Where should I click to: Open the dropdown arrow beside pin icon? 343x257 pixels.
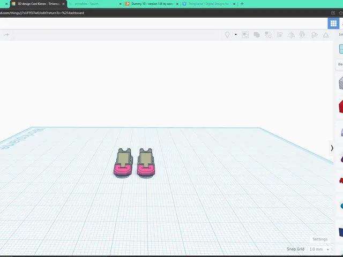(x=236, y=34)
